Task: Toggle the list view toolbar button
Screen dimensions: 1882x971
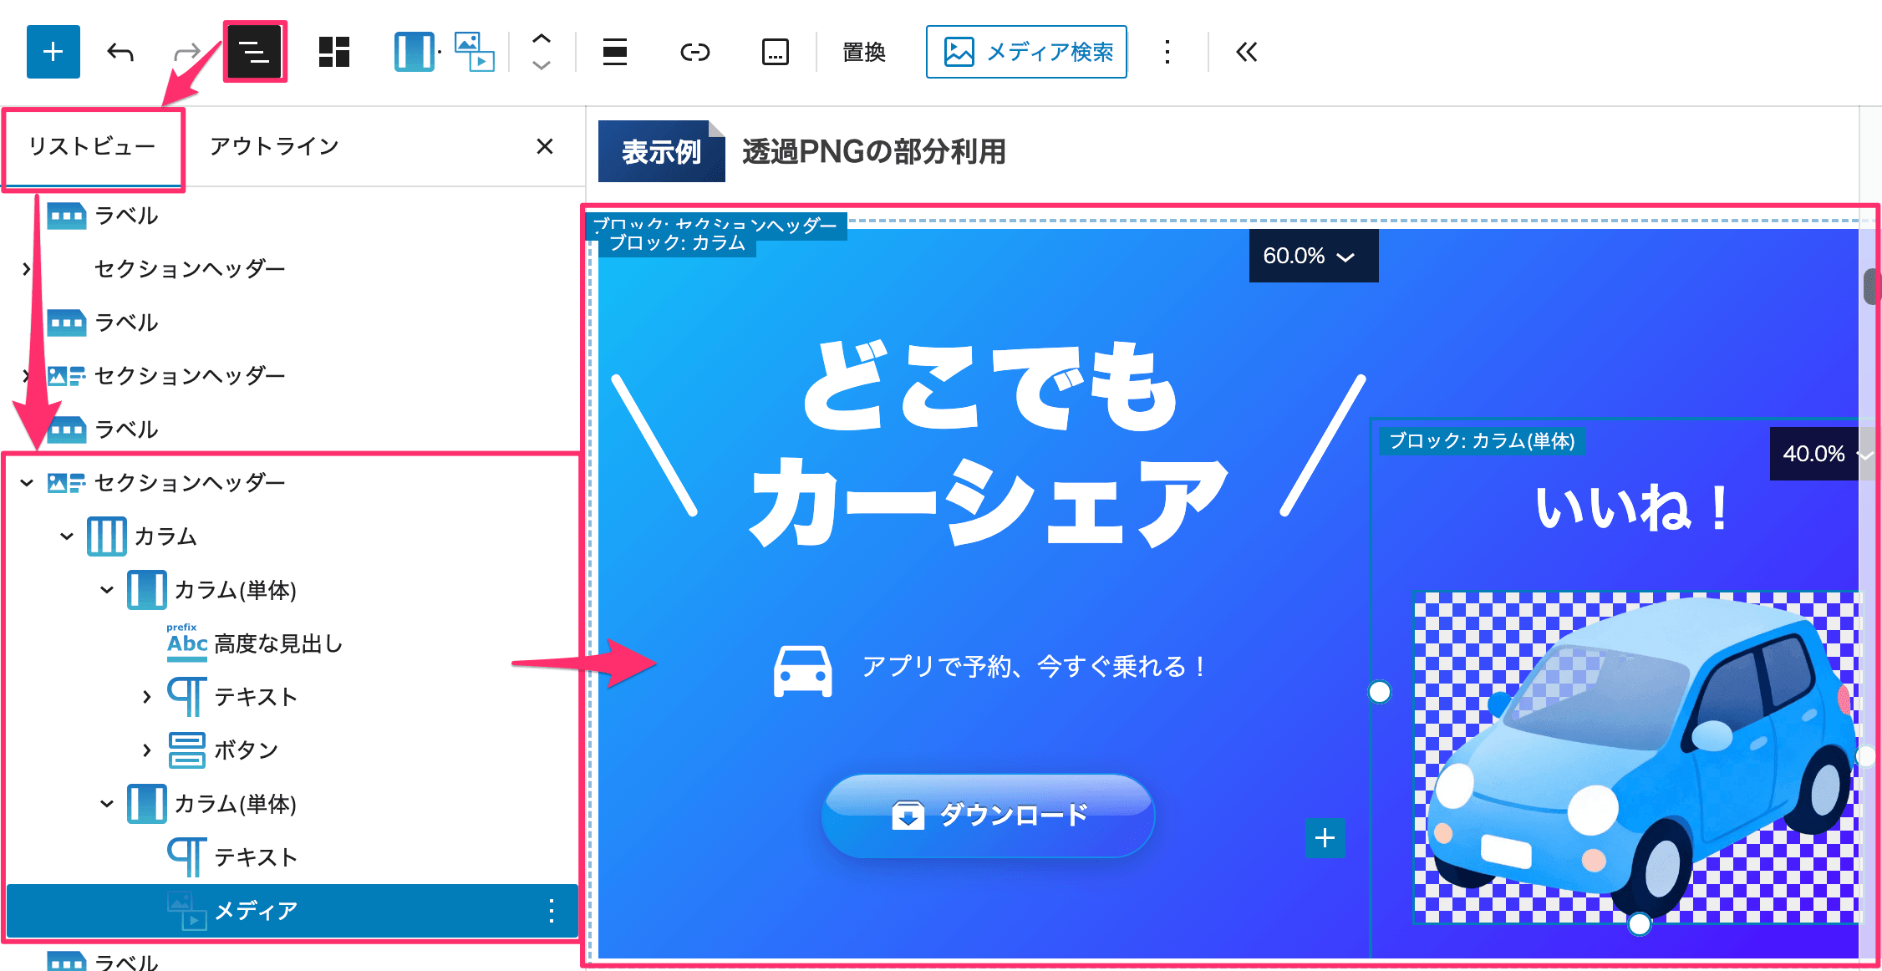Action: tap(255, 52)
